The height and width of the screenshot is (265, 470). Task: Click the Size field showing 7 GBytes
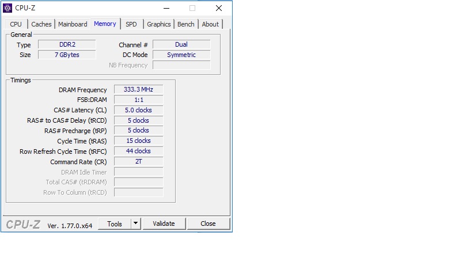point(67,55)
